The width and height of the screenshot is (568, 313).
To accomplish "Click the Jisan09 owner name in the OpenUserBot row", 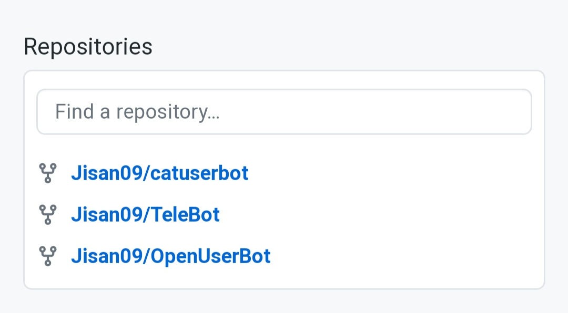I will [107, 256].
